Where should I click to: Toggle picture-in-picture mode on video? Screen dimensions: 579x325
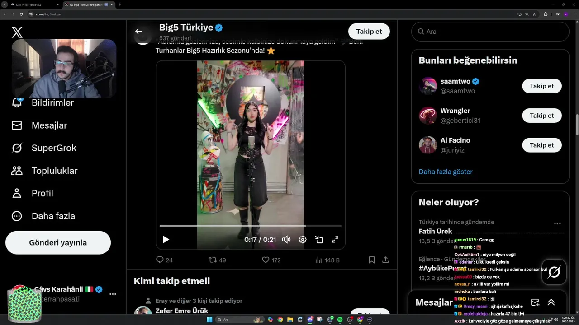319,240
